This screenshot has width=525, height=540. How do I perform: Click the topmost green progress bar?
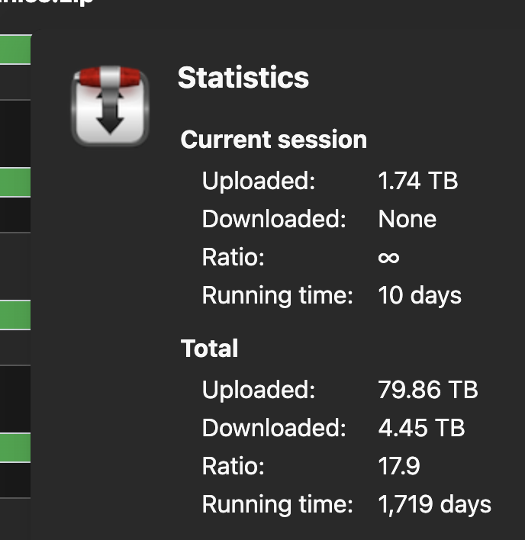coord(15,50)
